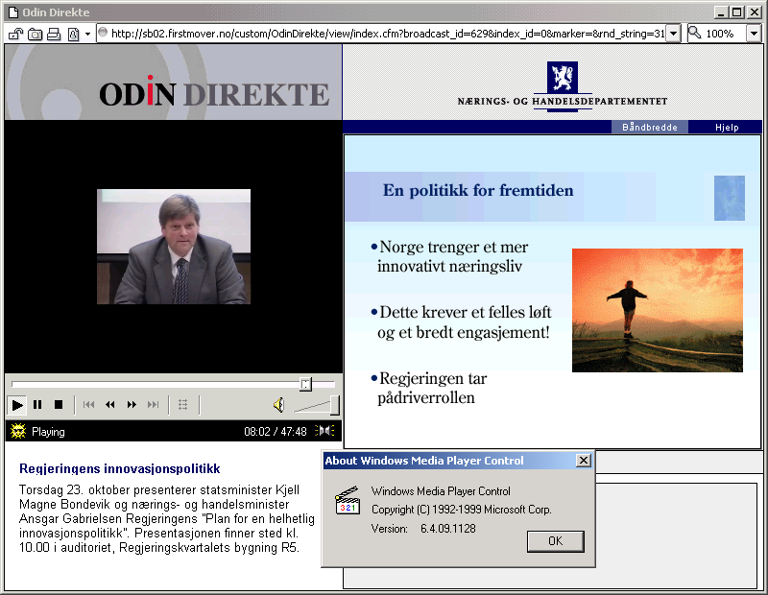Click the URL address field
The image size is (768, 595).
(x=384, y=34)
